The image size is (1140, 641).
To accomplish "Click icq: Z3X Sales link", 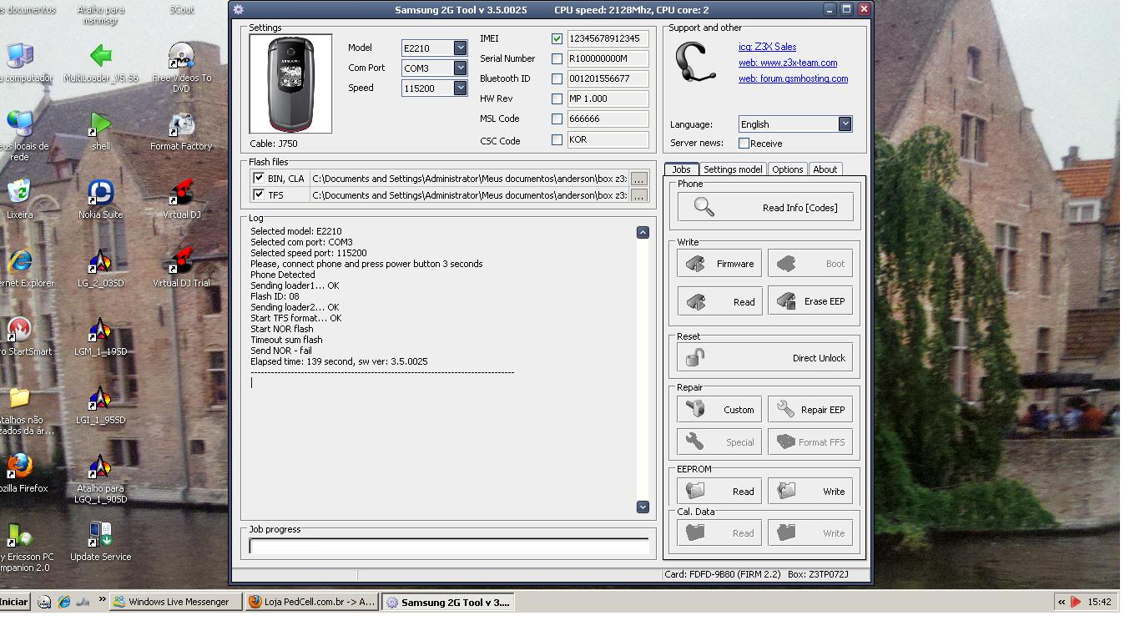I will [x=767, y=47].
